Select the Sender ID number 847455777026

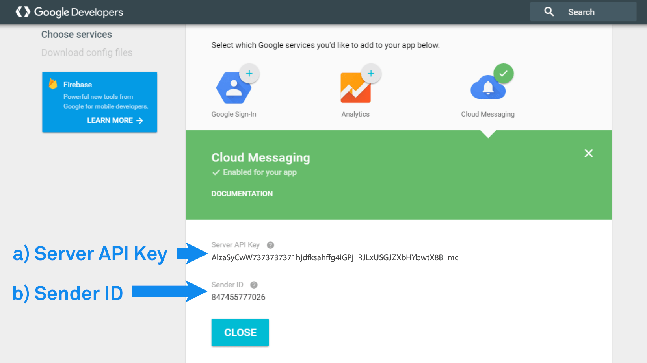point(238,297)
